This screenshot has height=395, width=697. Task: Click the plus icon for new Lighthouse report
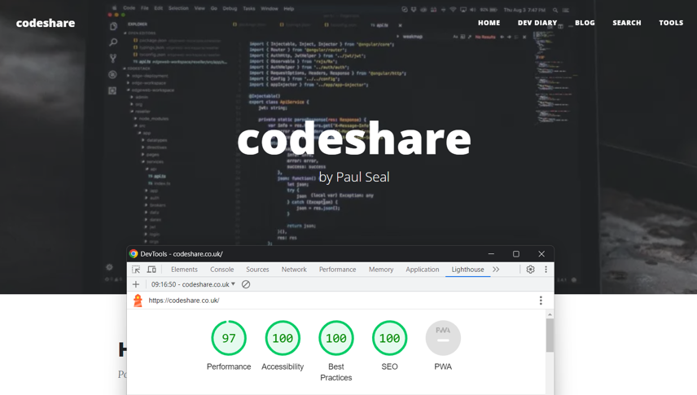coord(136,284)
